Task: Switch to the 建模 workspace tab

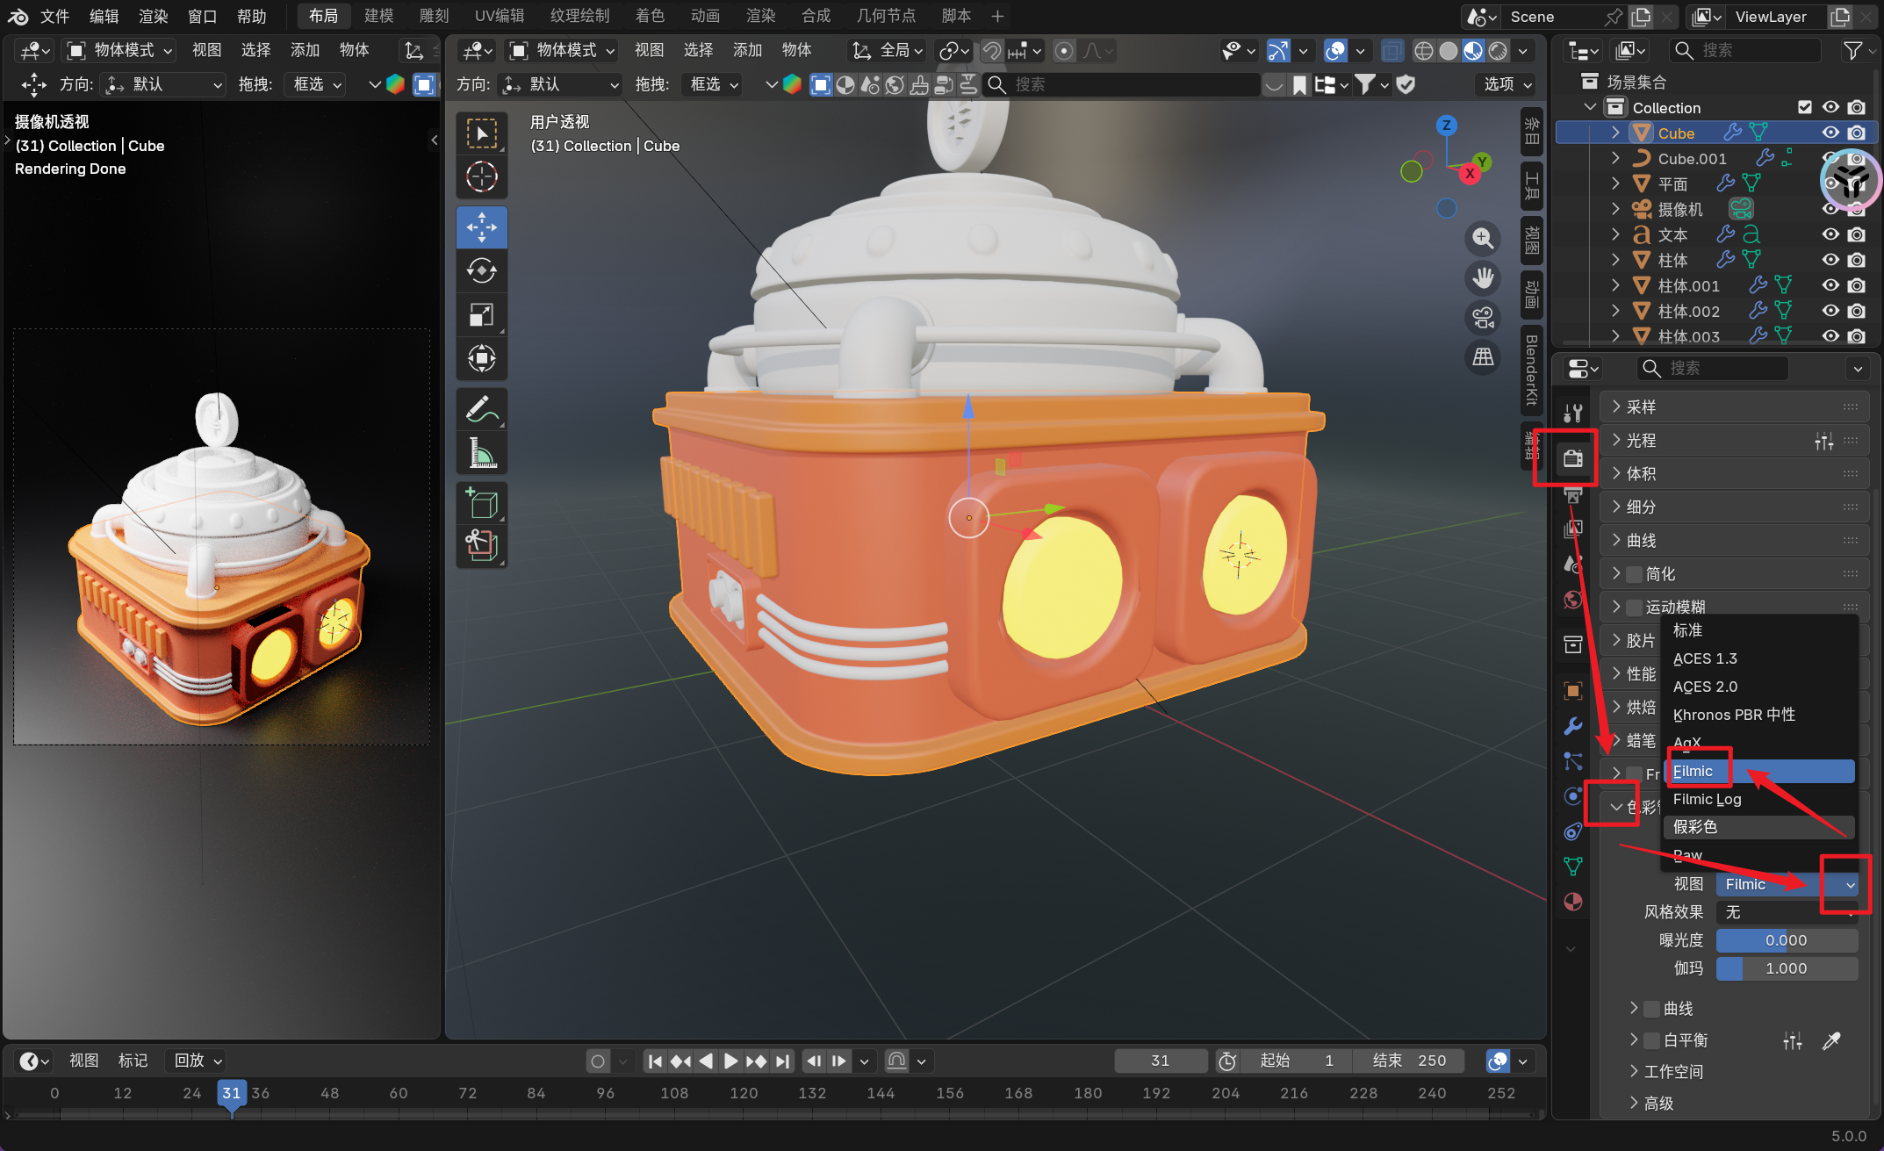Action: tap(378, 16)
